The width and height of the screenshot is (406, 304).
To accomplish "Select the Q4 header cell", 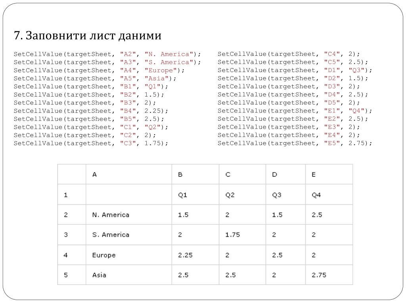I will (x=329, y=195).
